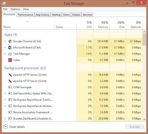148x134 pixels.
Task: Click Microsoft Word's 27.8 MB memory value
Action: (103, 48)
